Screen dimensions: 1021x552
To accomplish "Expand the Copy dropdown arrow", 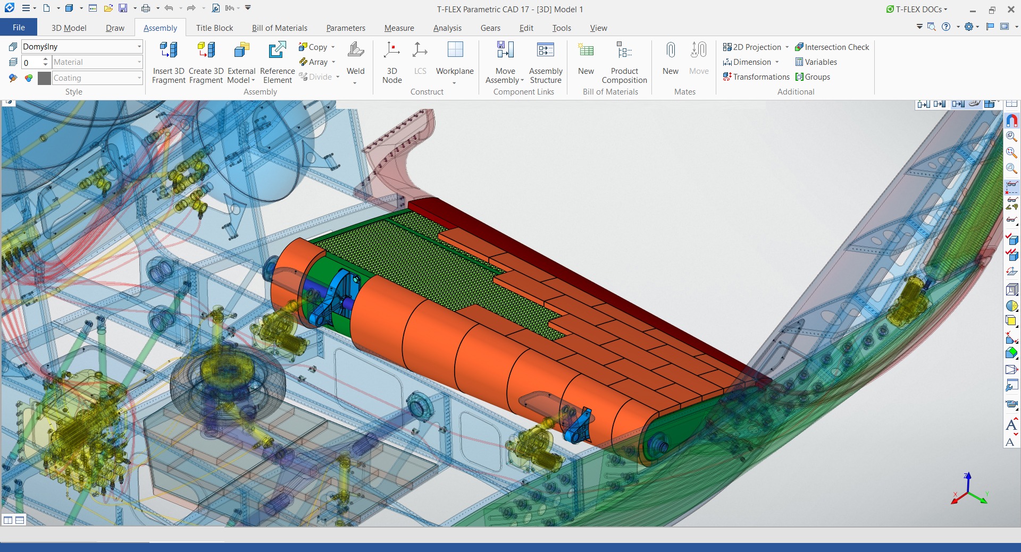I will point(333,47).
